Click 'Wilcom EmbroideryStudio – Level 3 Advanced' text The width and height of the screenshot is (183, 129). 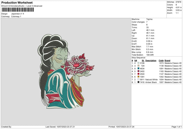click(x=22, y=6)
